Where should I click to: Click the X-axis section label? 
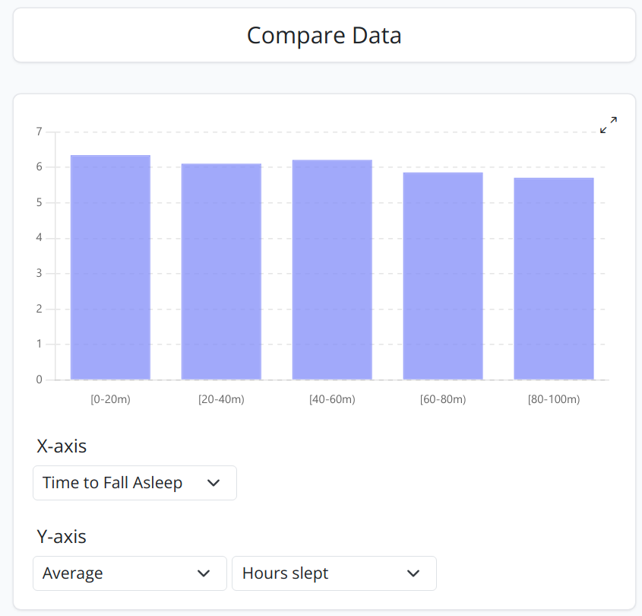coord(62,446)
